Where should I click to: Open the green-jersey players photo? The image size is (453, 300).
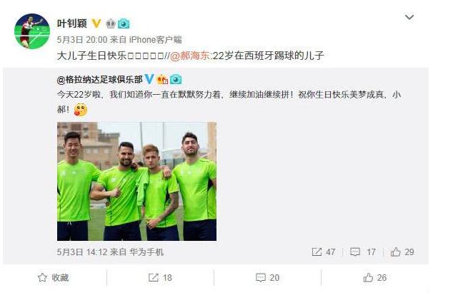pos(136,181)
